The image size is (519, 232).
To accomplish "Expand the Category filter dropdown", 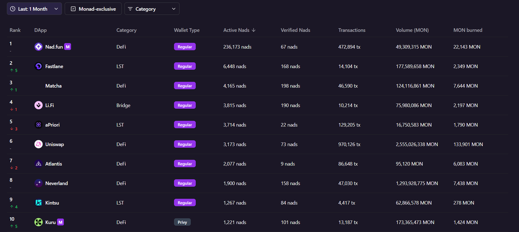I will coord(152,9).
